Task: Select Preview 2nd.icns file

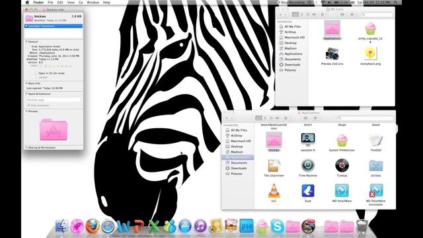Action: tap(332, 54)
